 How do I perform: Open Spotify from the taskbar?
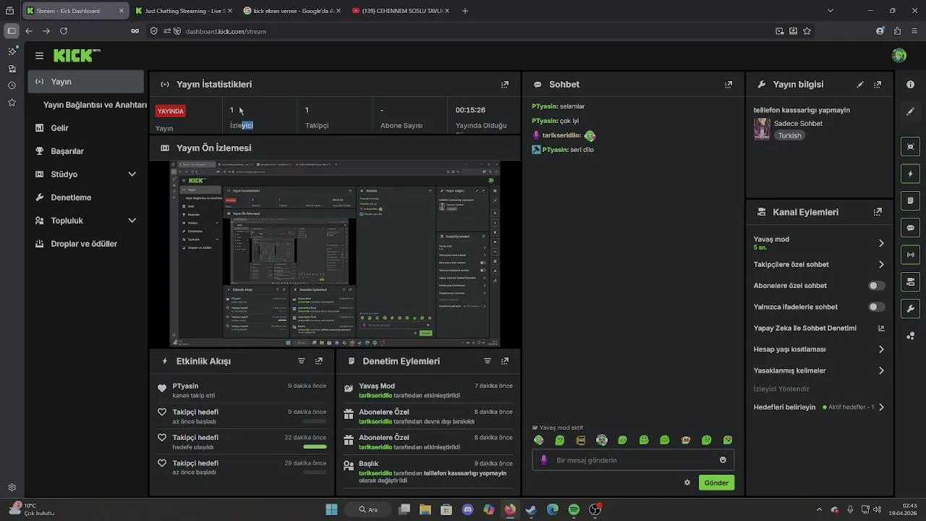pos(574,509)
